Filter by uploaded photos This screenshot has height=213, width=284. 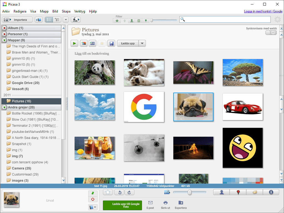click(x=125, y=21)
